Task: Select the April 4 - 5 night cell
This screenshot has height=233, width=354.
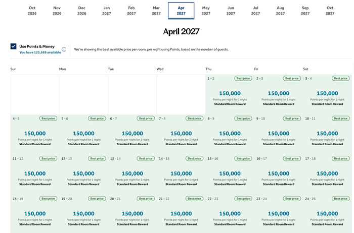Action: tap(35, 135)
